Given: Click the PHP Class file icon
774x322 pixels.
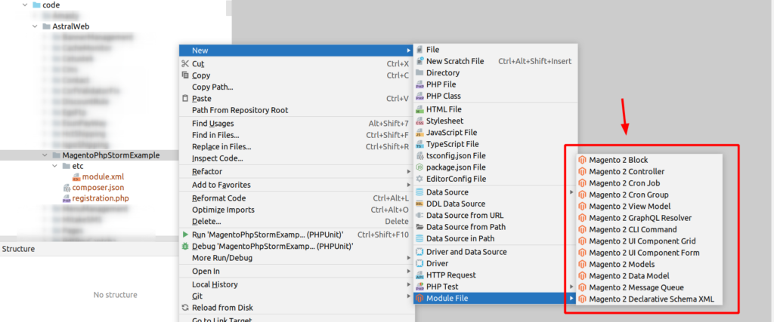Looking at the screenshot, I should (420, 97).
